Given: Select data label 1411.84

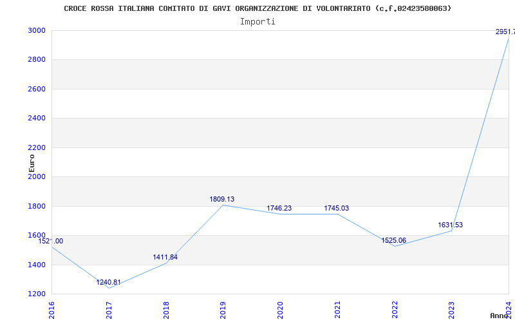Looking at the screenshot, I should 165,257.
